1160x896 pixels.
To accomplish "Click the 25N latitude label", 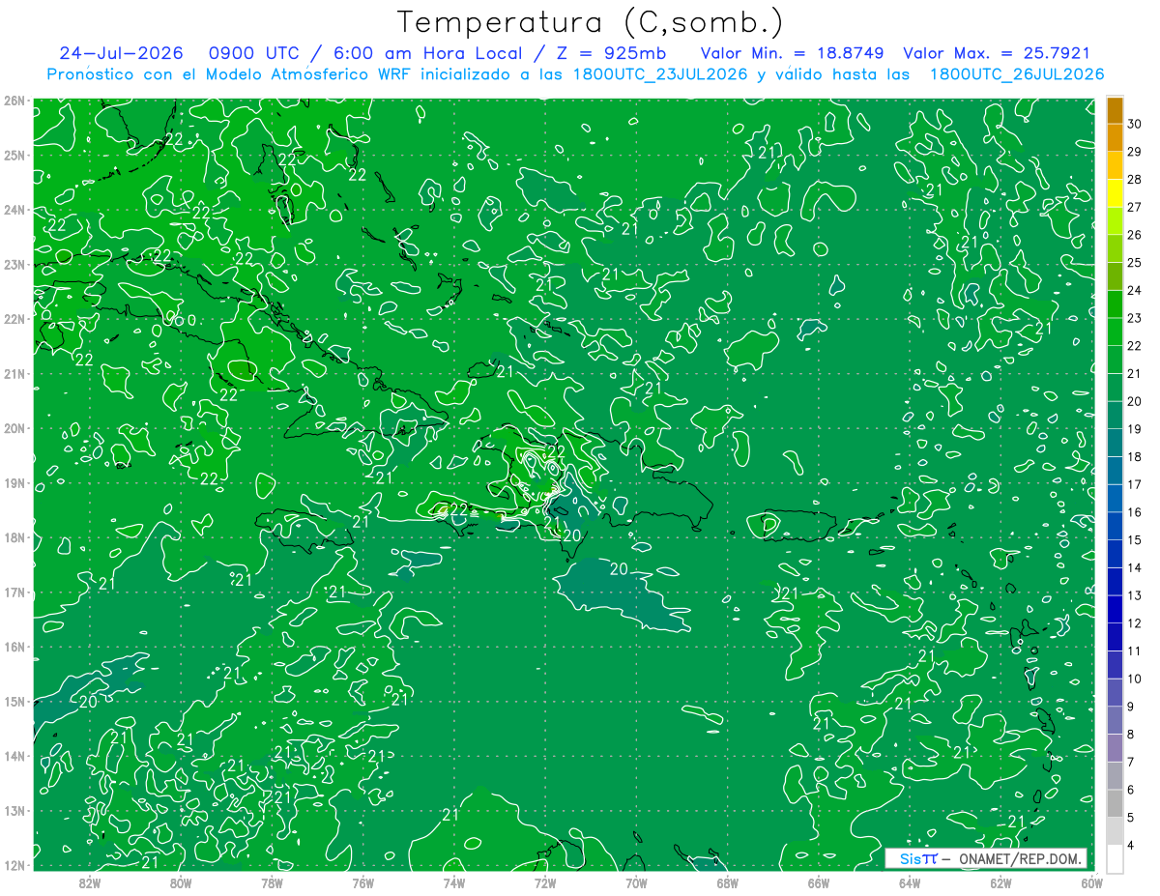I will click(x=14, y=155).
